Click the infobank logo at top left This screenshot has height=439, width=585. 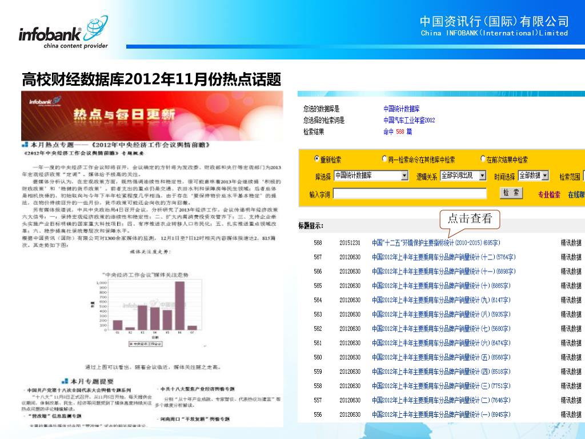tap(63, 33)
